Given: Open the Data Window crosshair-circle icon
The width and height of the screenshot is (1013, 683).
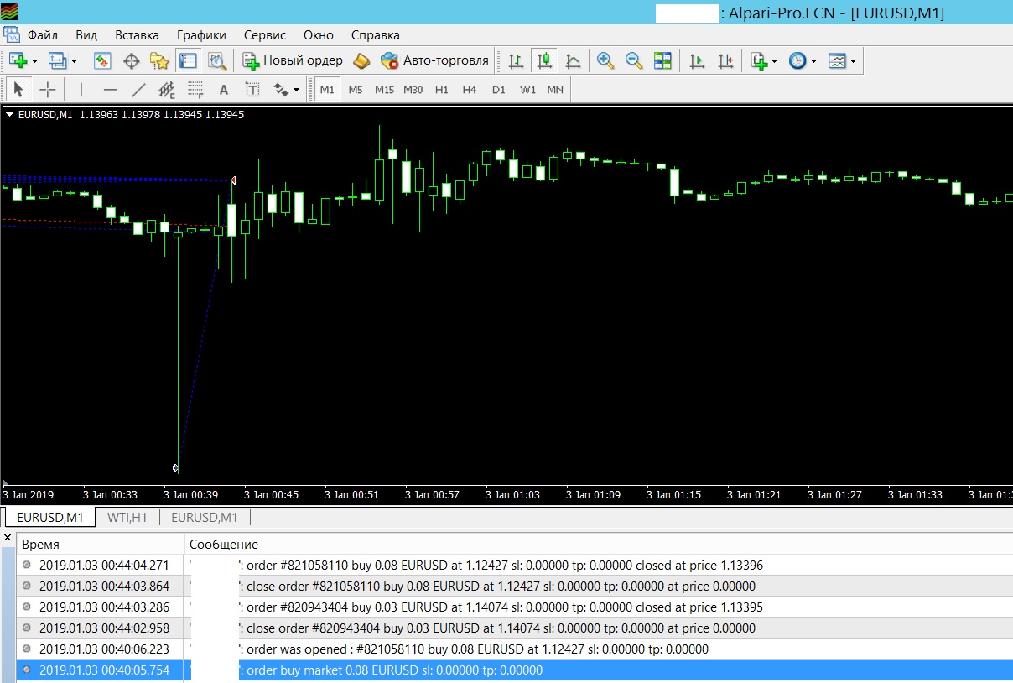Looking at the screenshot, I should [131, 60].
